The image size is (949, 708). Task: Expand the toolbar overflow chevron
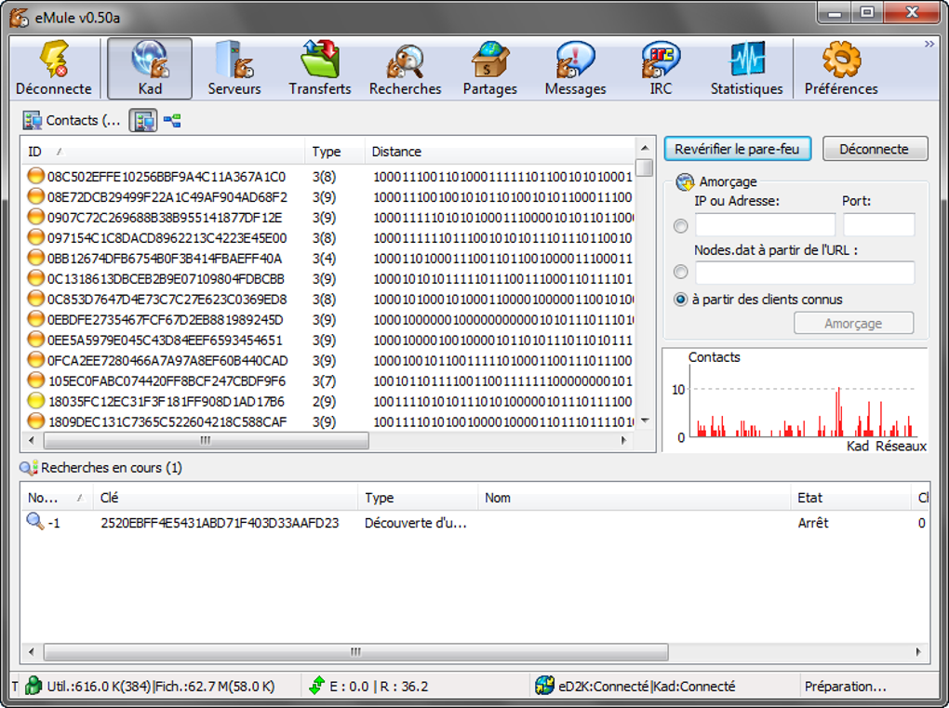(929, 44)
